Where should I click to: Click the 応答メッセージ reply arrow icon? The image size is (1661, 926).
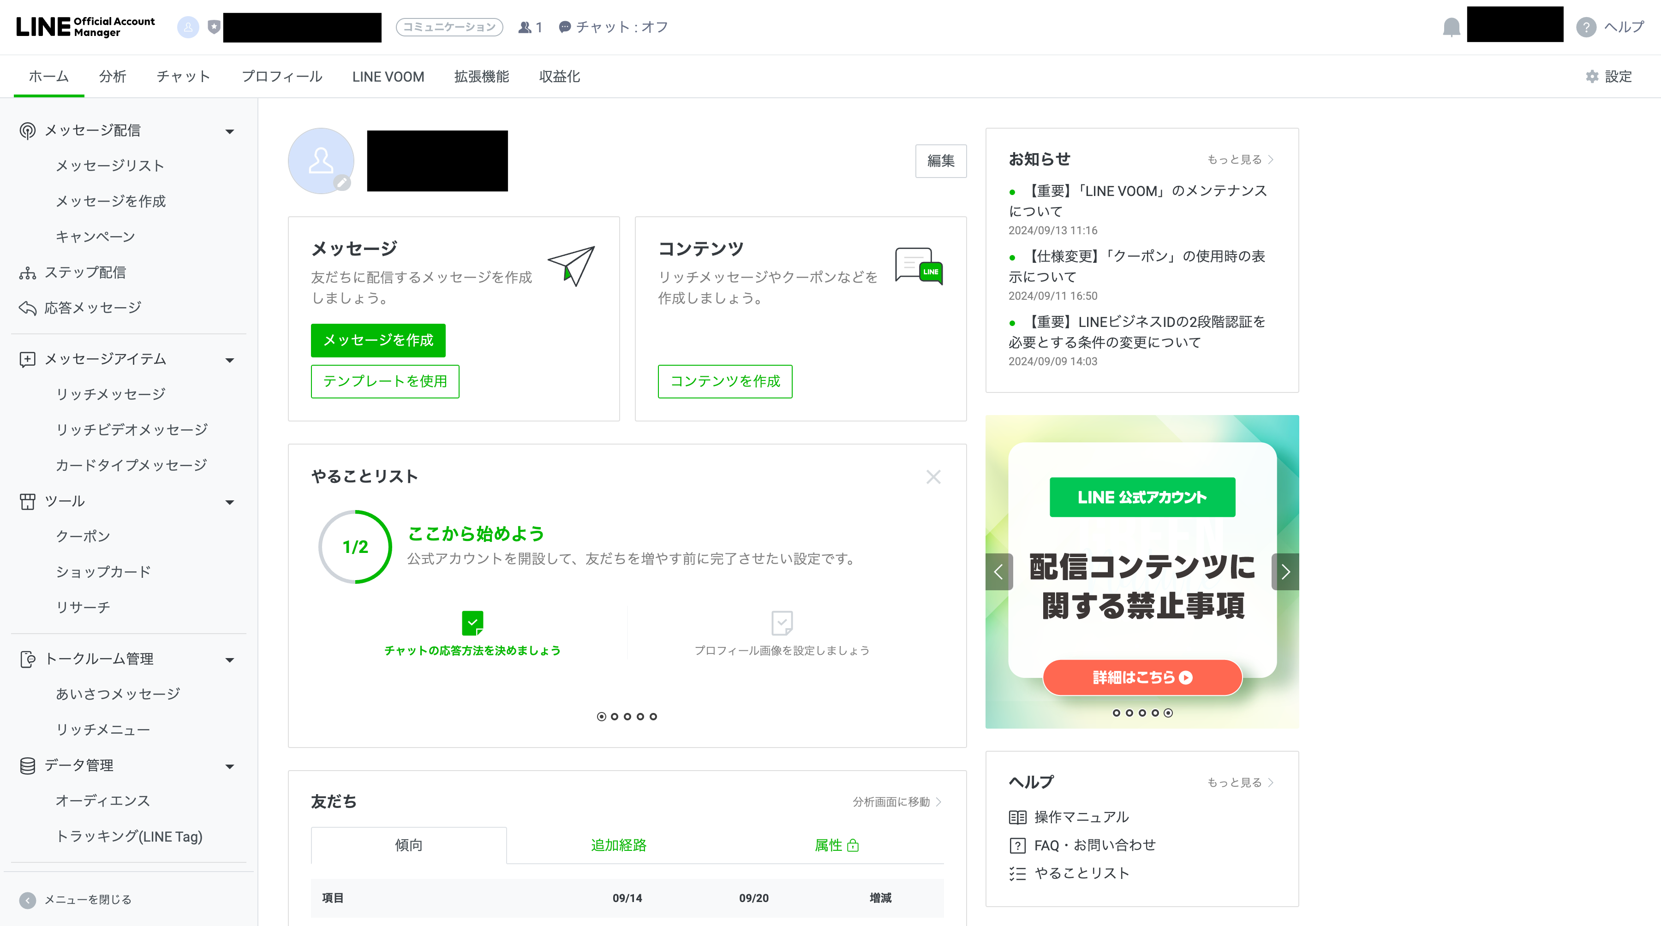click(x=27, y=308)
